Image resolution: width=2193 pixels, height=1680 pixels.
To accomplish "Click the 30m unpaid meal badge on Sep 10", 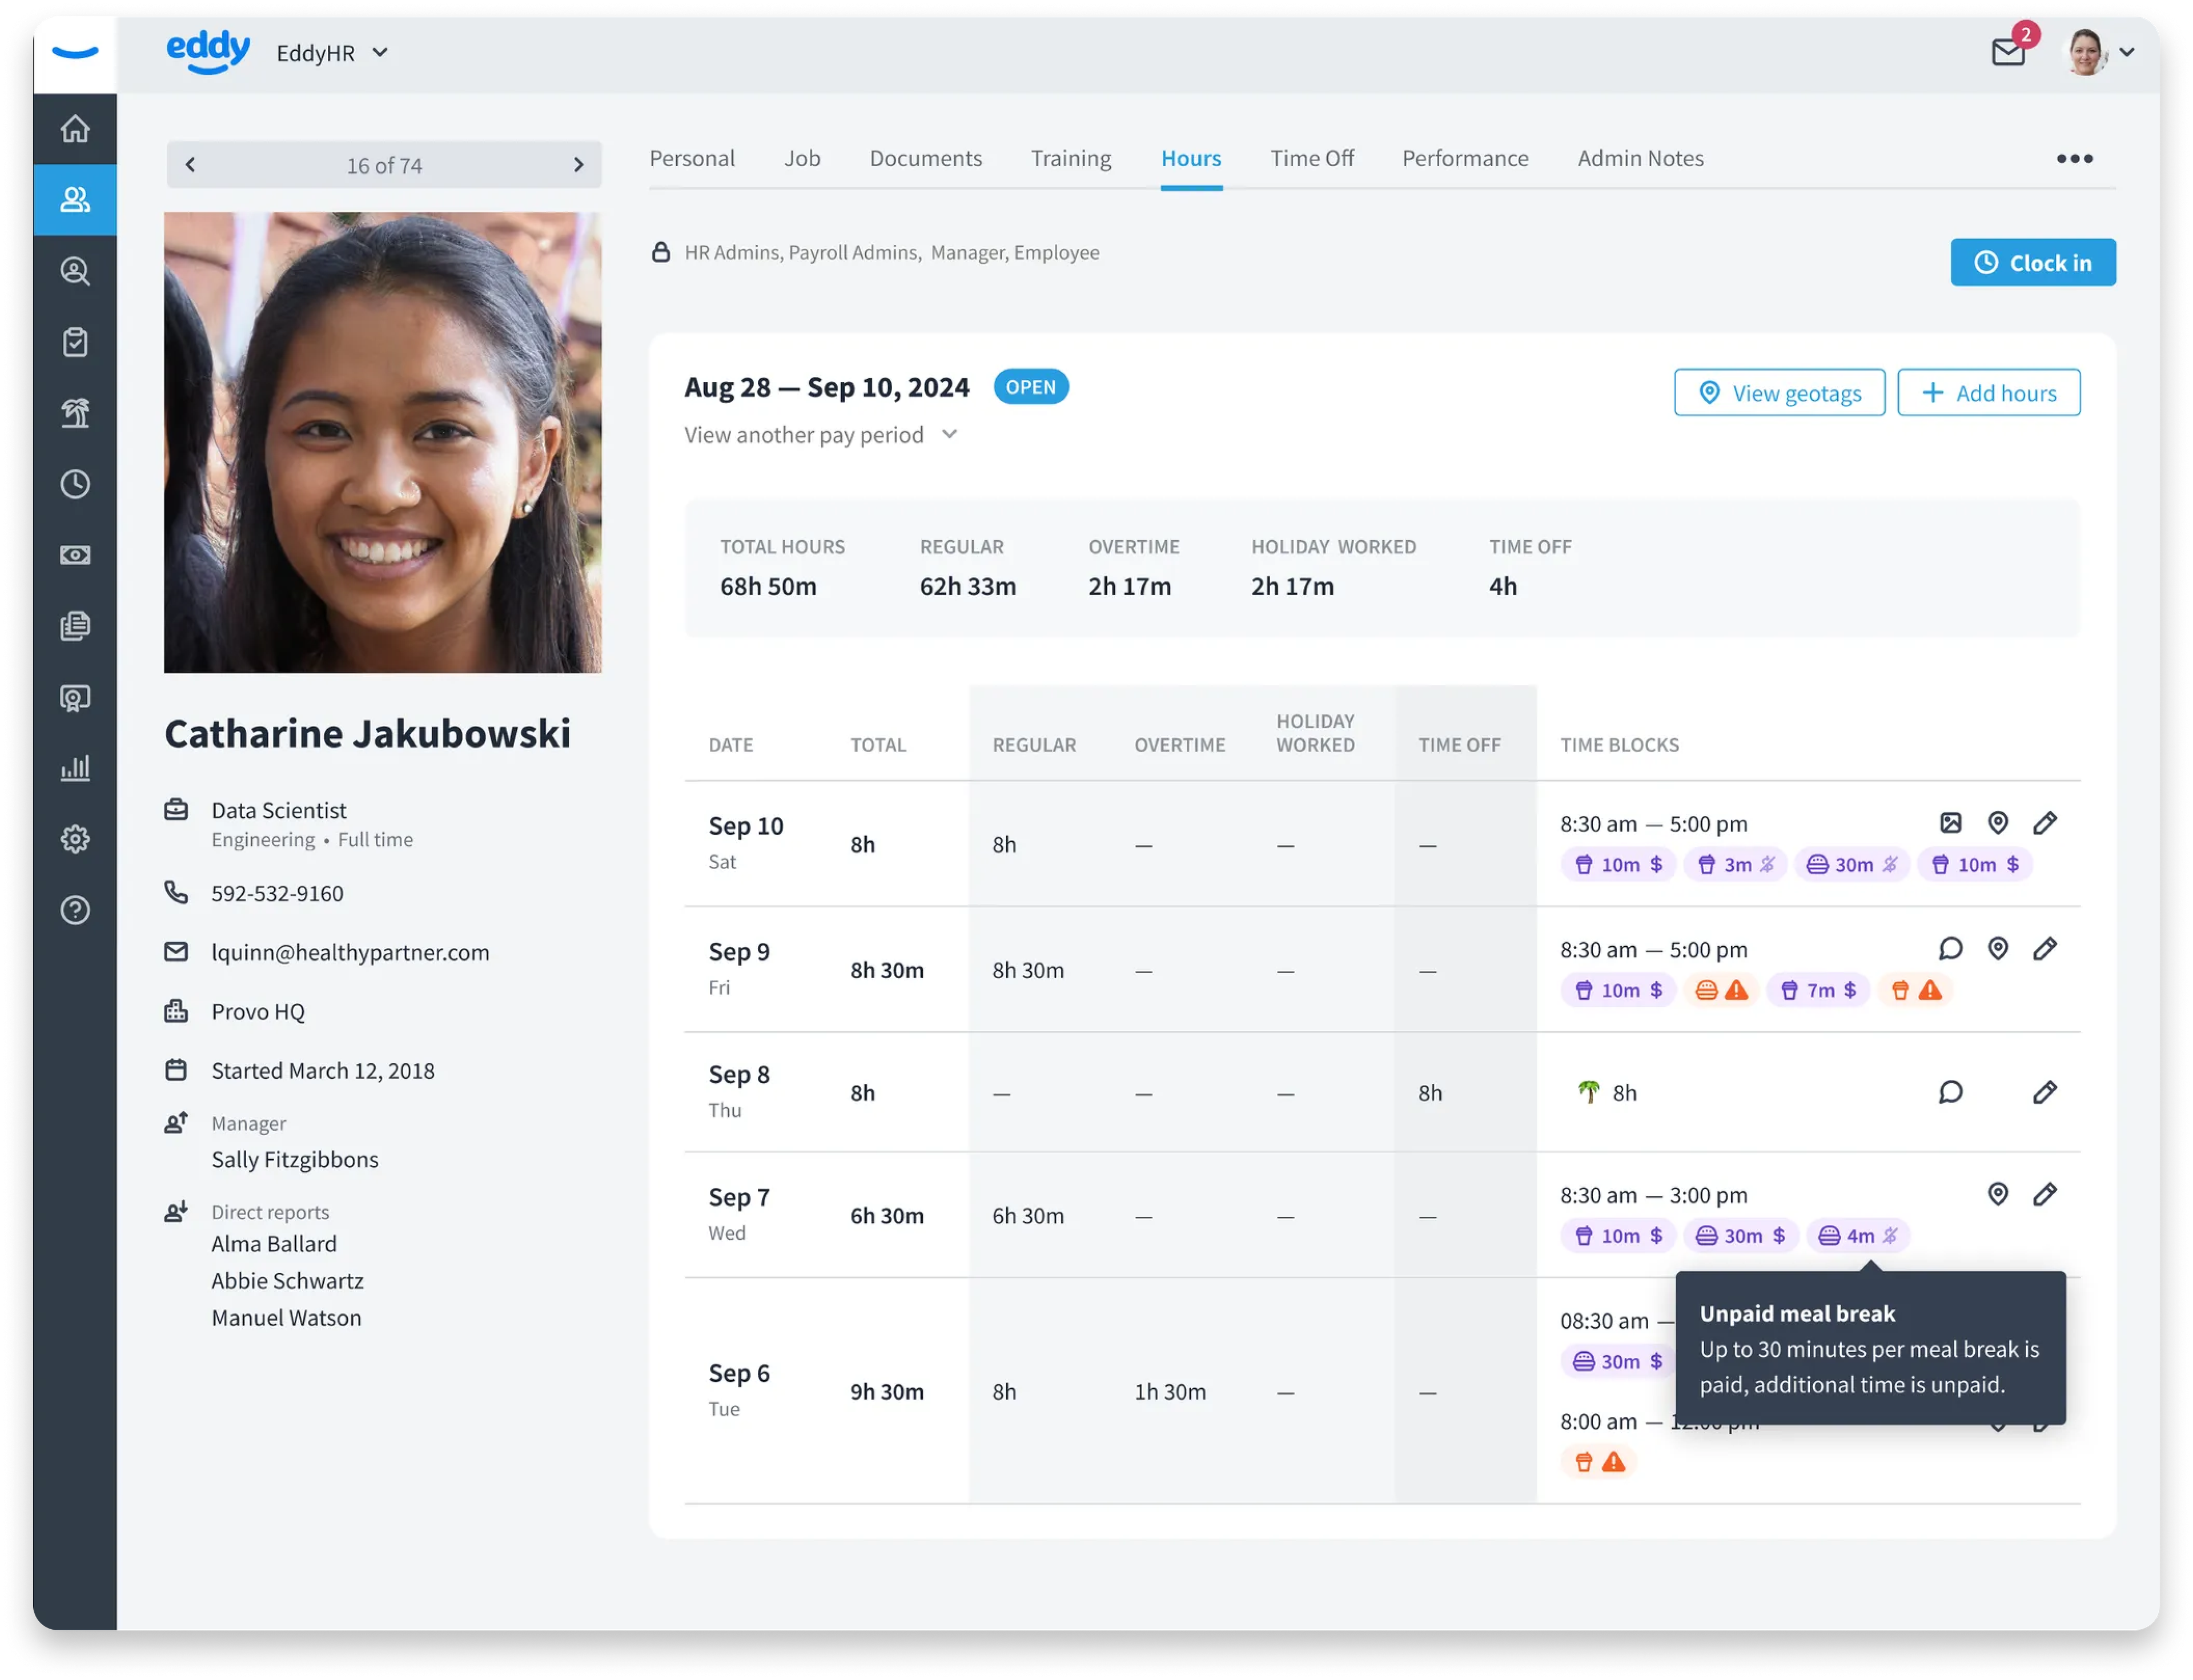I will click(1852, 864).
